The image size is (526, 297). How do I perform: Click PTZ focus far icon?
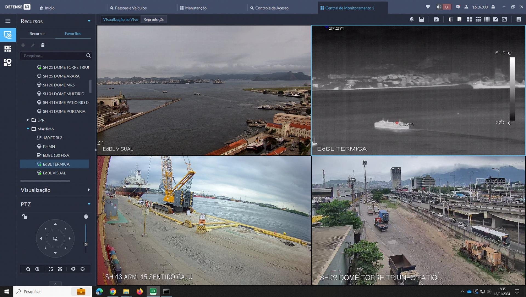(x=60, y=269)
